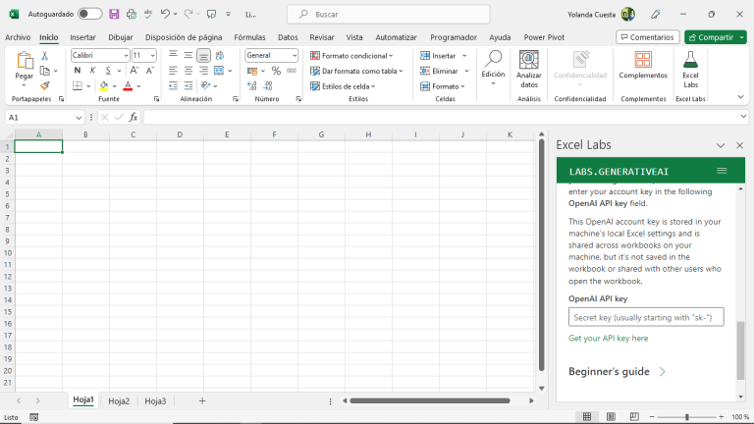Click the increase font size icon
This screenshot has width=754, height=424.
[135, 71]
